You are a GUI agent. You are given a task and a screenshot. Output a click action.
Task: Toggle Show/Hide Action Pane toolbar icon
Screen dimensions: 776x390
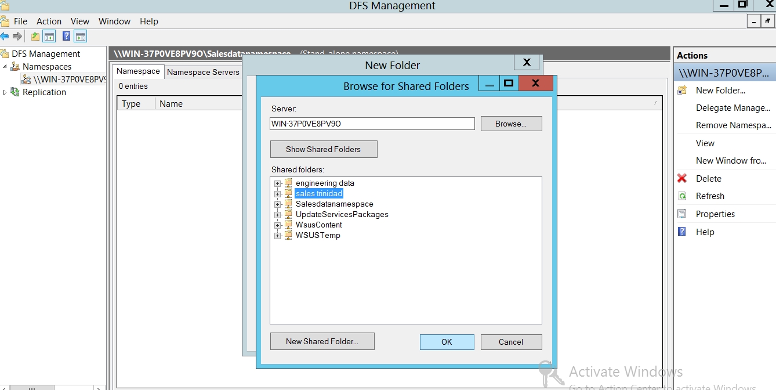click(81, 37)
